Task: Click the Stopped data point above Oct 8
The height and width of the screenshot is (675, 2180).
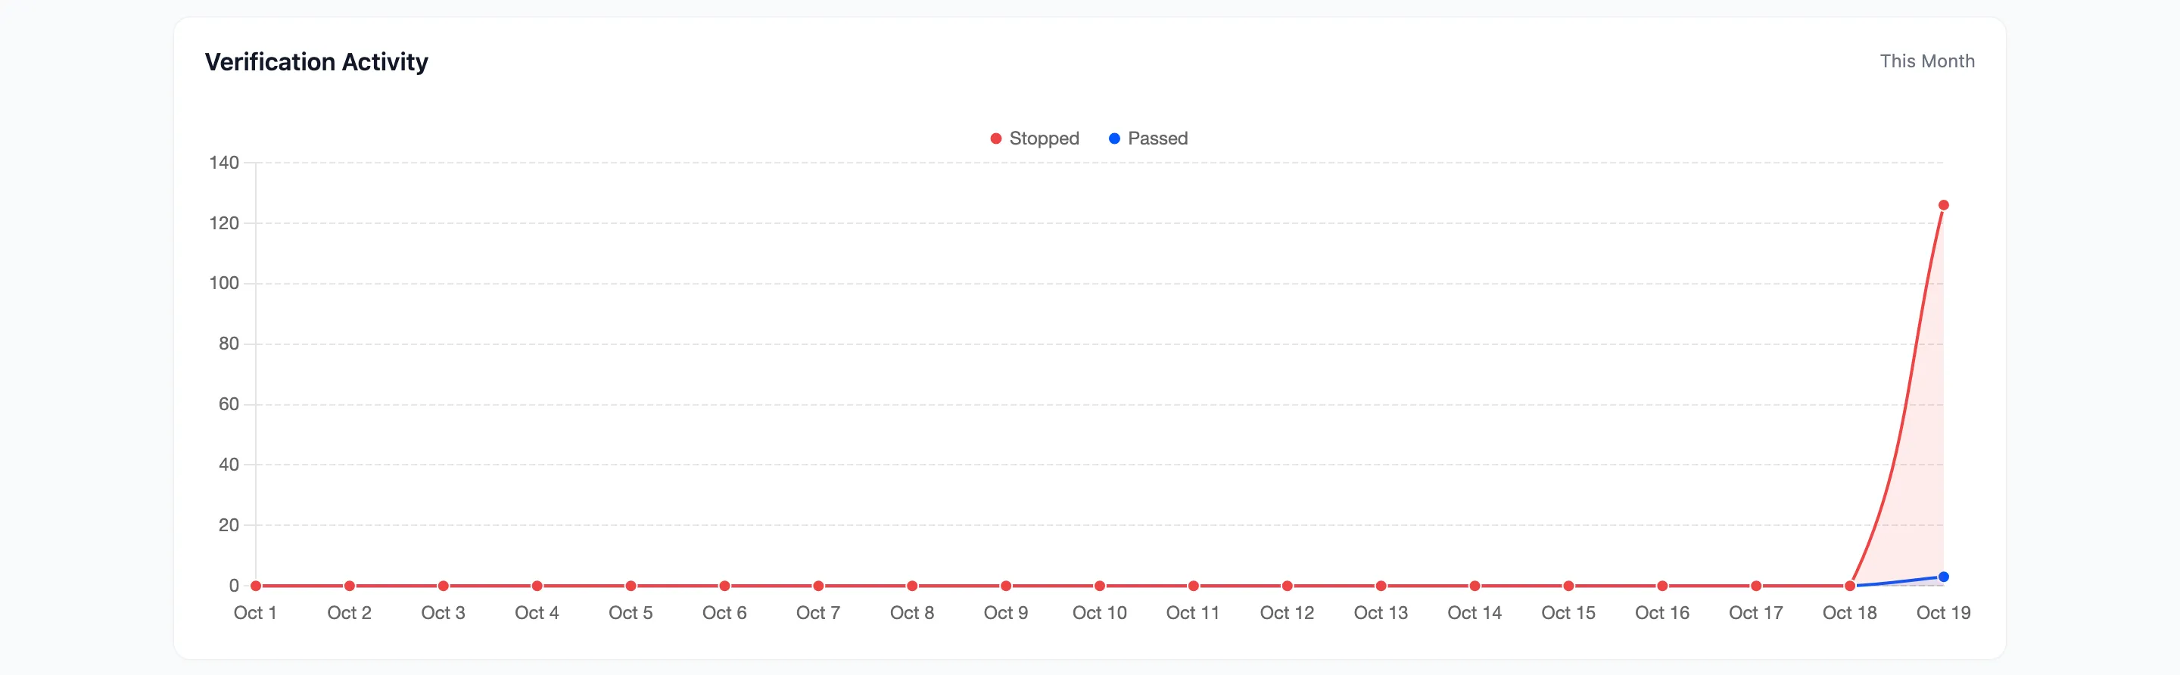Action: click(911, 586)
